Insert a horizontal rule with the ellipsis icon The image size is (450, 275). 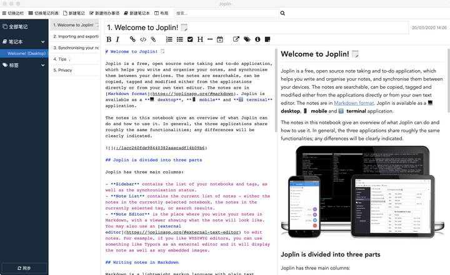210,39
